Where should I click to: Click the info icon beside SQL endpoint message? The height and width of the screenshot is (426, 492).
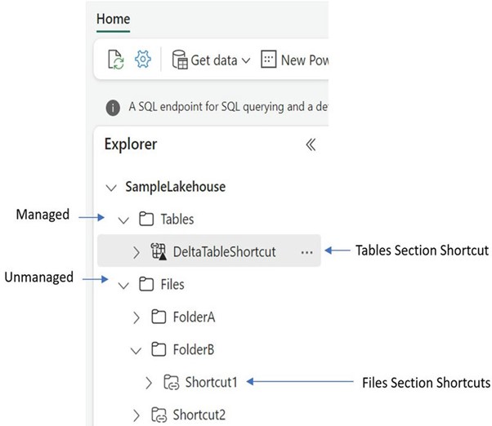(x=113, y=108)
